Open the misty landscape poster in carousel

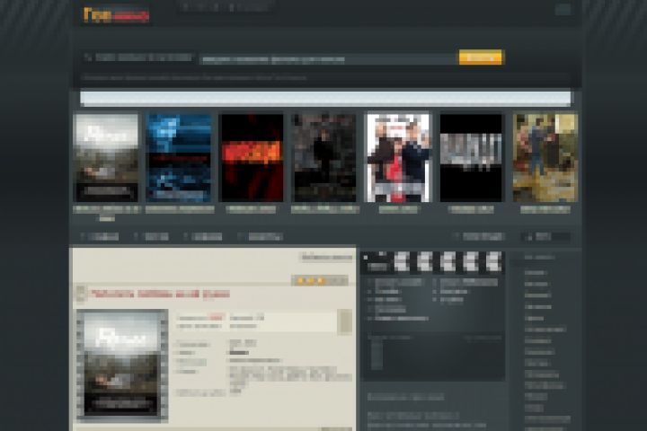[x=107, y=158]
